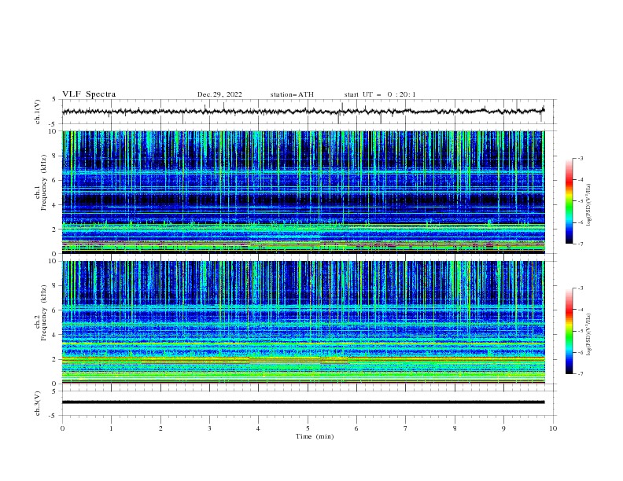
Task: Click the ch.2 frequency axis "2" tick label
Action: coord(54,359)
